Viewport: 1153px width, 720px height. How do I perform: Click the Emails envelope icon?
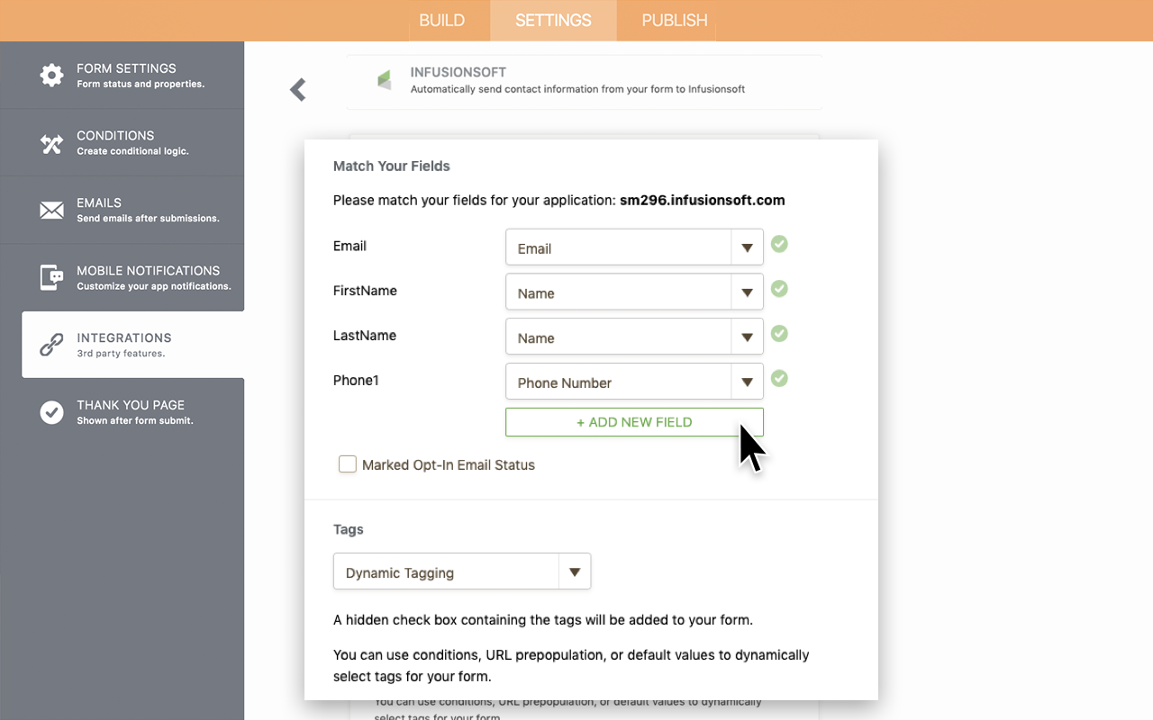(52, 211)
